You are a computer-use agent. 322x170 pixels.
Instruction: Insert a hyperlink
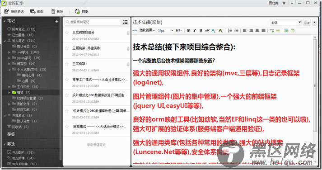[x=278, y=30]
